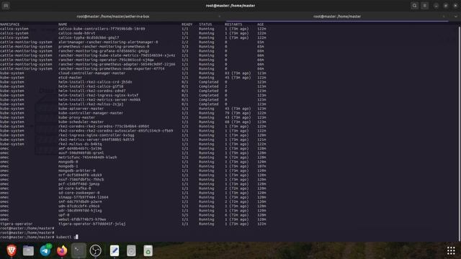This screenshot has width=461, height=259.
Task: Click the kube-apiserver-master pod name
Action: 81,109
